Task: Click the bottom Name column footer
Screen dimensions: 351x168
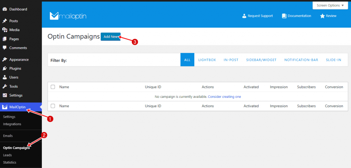Action: [64, 106]
